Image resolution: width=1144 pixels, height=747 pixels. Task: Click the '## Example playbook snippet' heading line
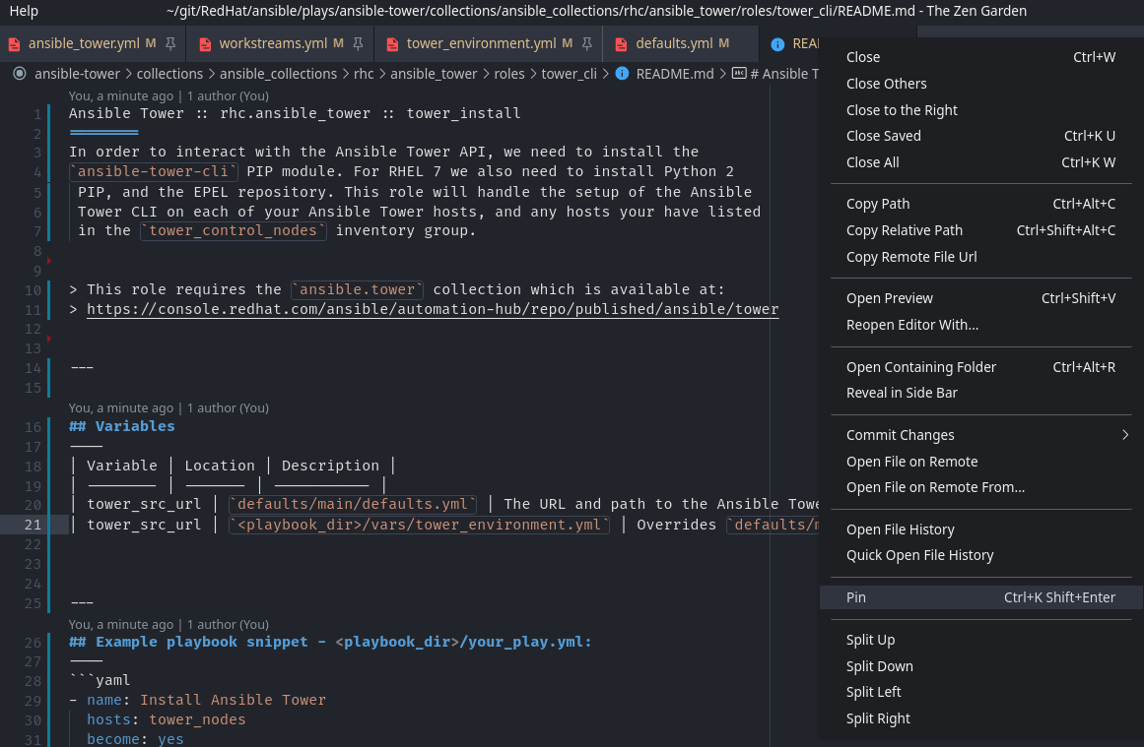click(330, 642)
